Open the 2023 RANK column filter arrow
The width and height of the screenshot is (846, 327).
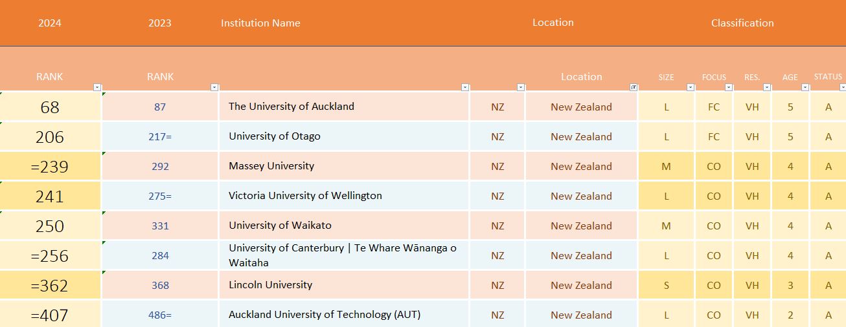coord(214,87)
